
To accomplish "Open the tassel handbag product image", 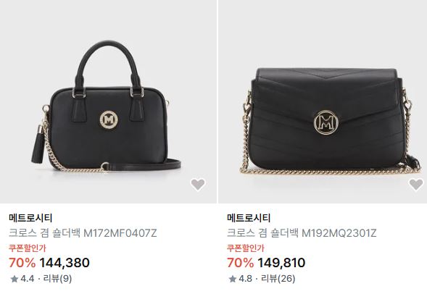I will [x=109, y=101].
